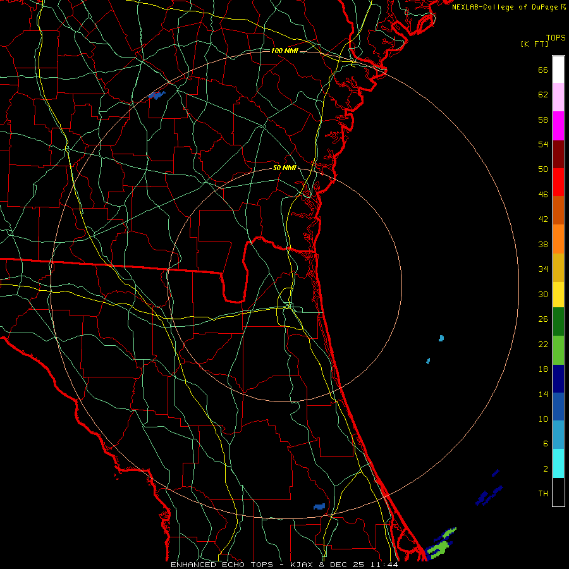This screenshot has width=569, height=569.
Task: Click the light green legend swatch
Action: click(x=558, y=350)
